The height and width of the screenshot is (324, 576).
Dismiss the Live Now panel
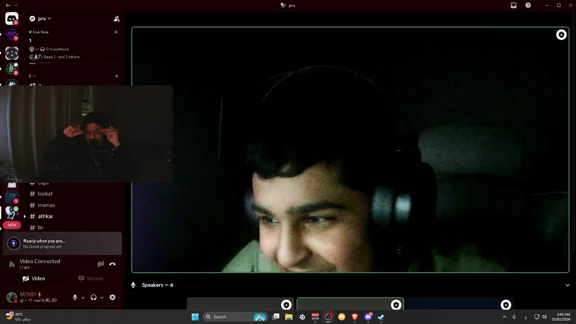[116, 32]
